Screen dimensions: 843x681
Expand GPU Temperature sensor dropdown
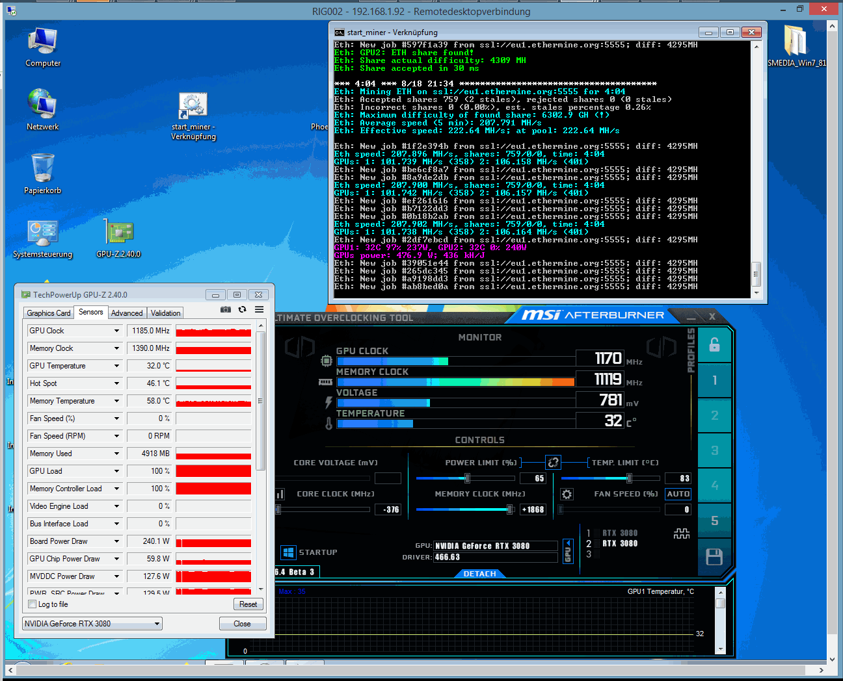[117, 366]
